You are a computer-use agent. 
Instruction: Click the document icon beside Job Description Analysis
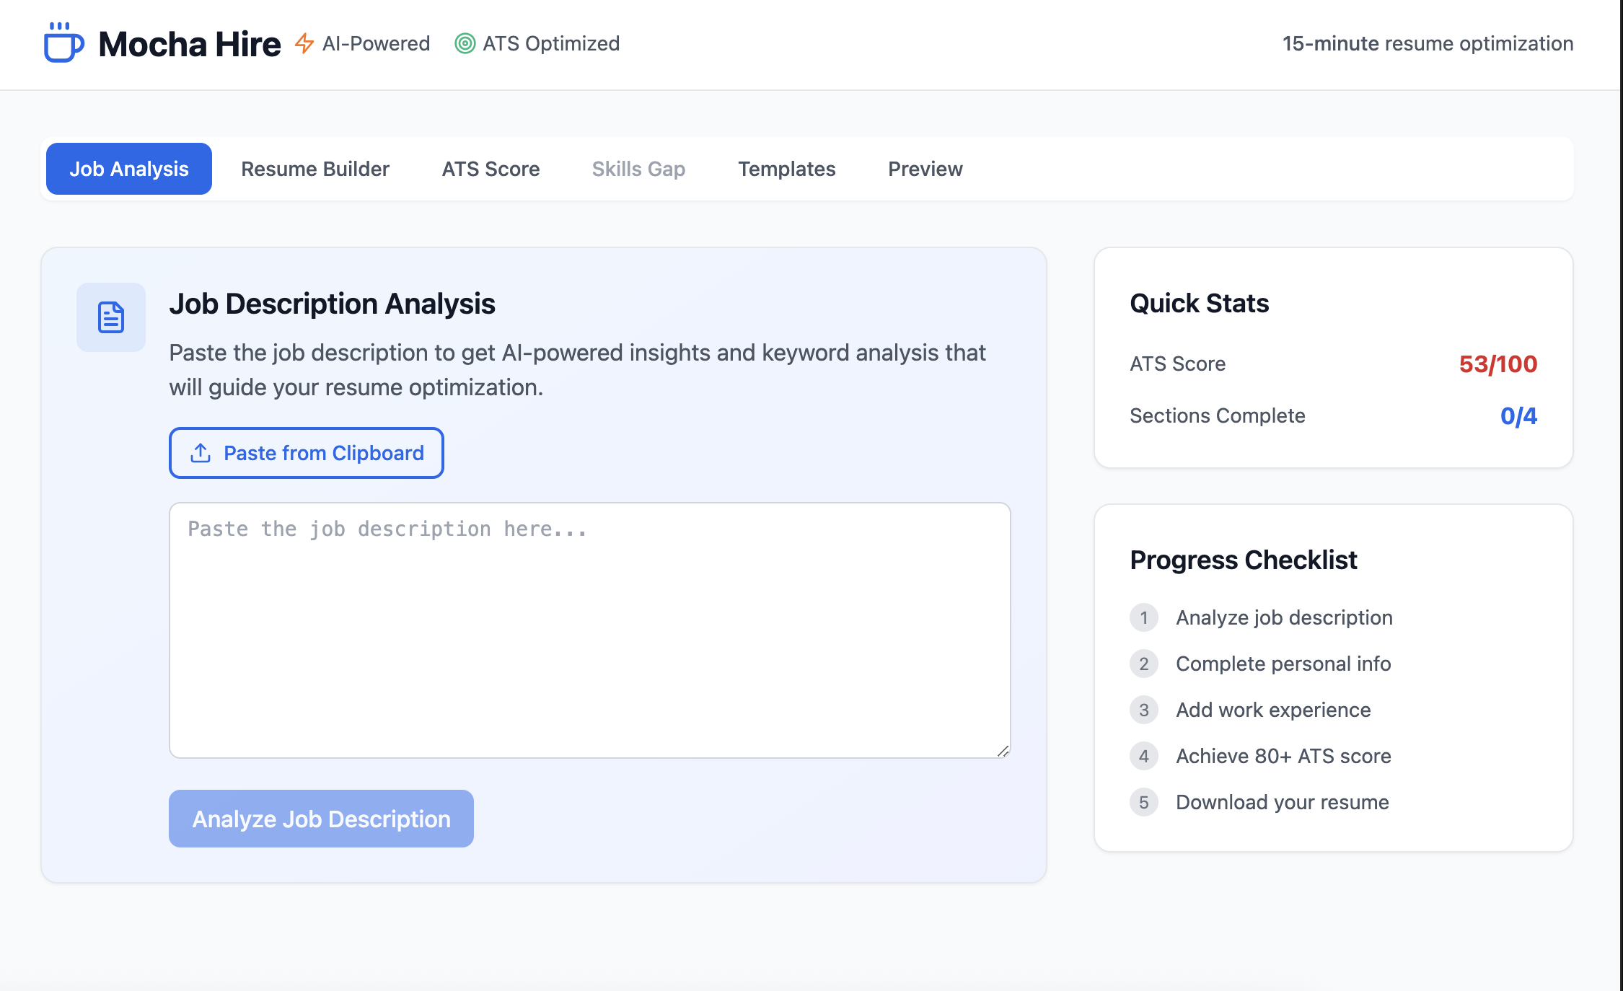pos(111,317)
